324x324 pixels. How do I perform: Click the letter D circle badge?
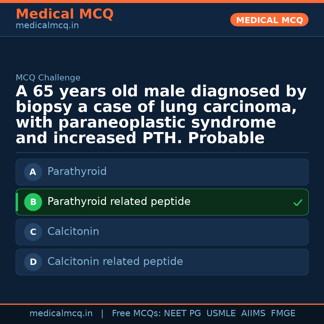tap(33, 262)
